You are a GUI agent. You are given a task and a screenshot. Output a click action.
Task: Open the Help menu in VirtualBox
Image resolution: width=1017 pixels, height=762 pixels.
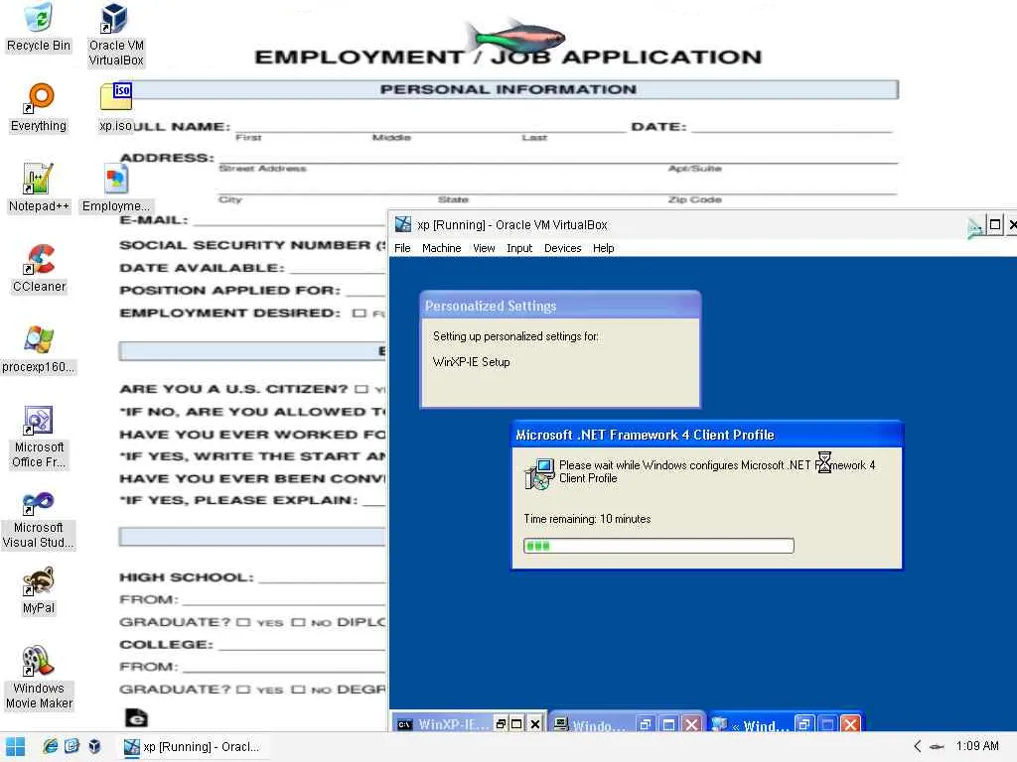point(603,248)
